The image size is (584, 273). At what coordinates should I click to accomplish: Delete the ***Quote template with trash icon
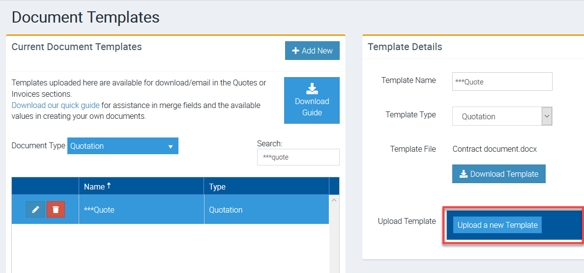[x=56, y=210]
